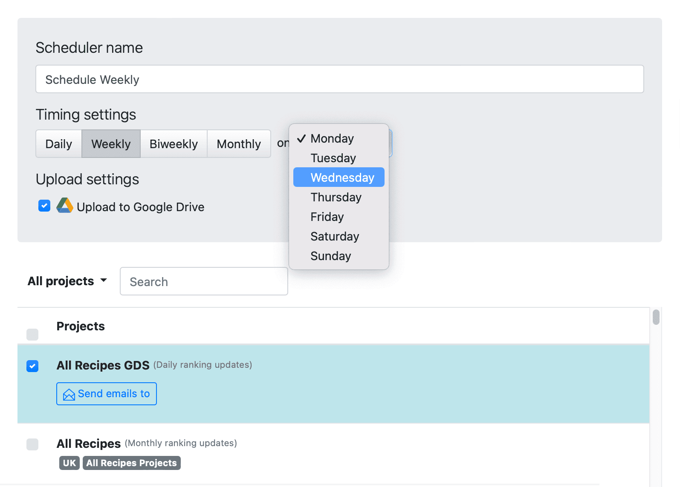The width and height of the screenshot is (680, 487).
Task: Click the All Recipes project name
Action: click(89, 444)
